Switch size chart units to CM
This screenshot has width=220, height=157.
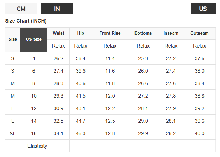click(21, 9)
